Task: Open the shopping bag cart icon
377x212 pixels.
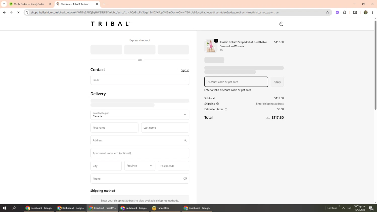Action: pyautogui.click(x=281, y=24)
